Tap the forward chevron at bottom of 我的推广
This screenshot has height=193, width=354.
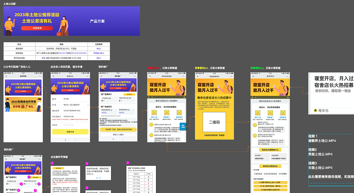click(x=122, y=139)
